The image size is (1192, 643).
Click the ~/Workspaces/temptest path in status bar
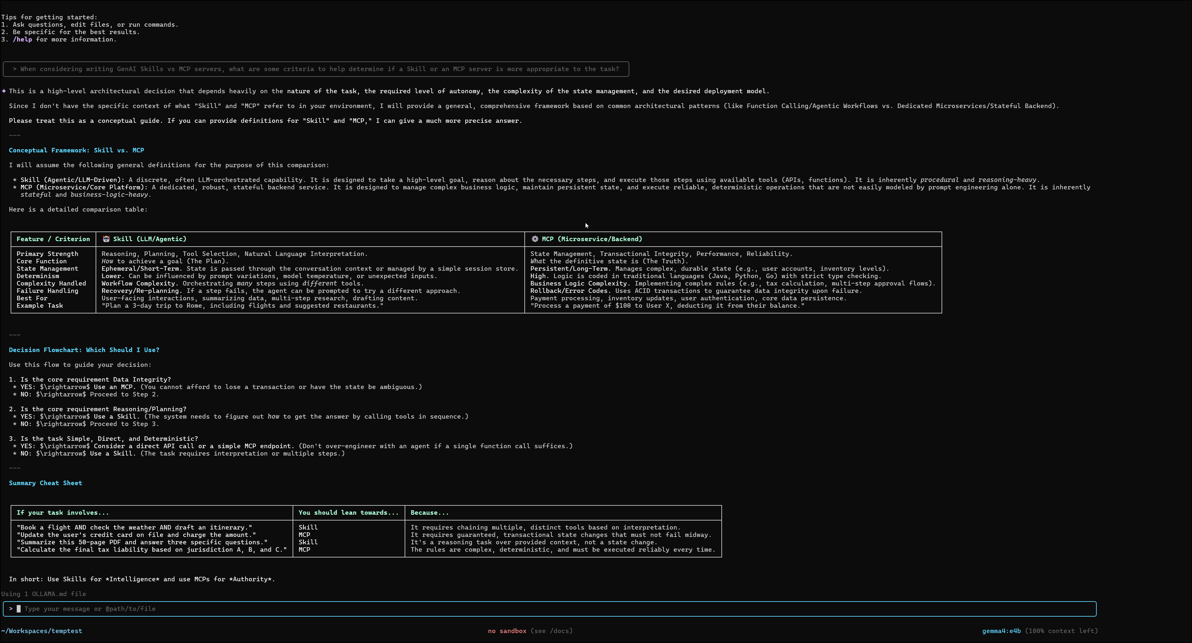[x=42, y=631]
